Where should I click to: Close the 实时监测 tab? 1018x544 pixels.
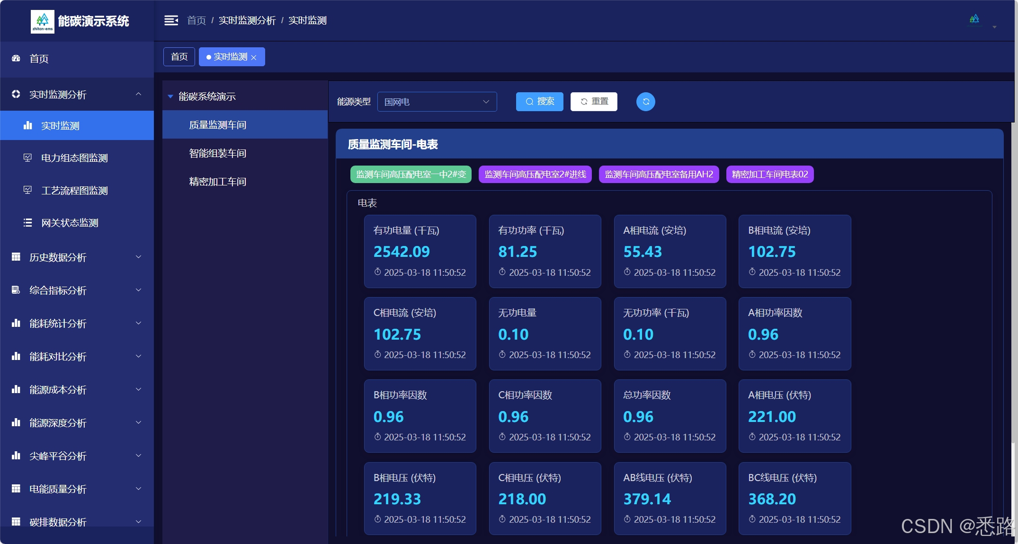pyautogui.click(x=254, y=57)
